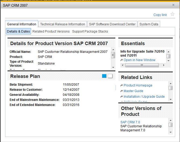
Task: Click Essentials horizontal scroll right arrow
Action: [x=164, y=65]
